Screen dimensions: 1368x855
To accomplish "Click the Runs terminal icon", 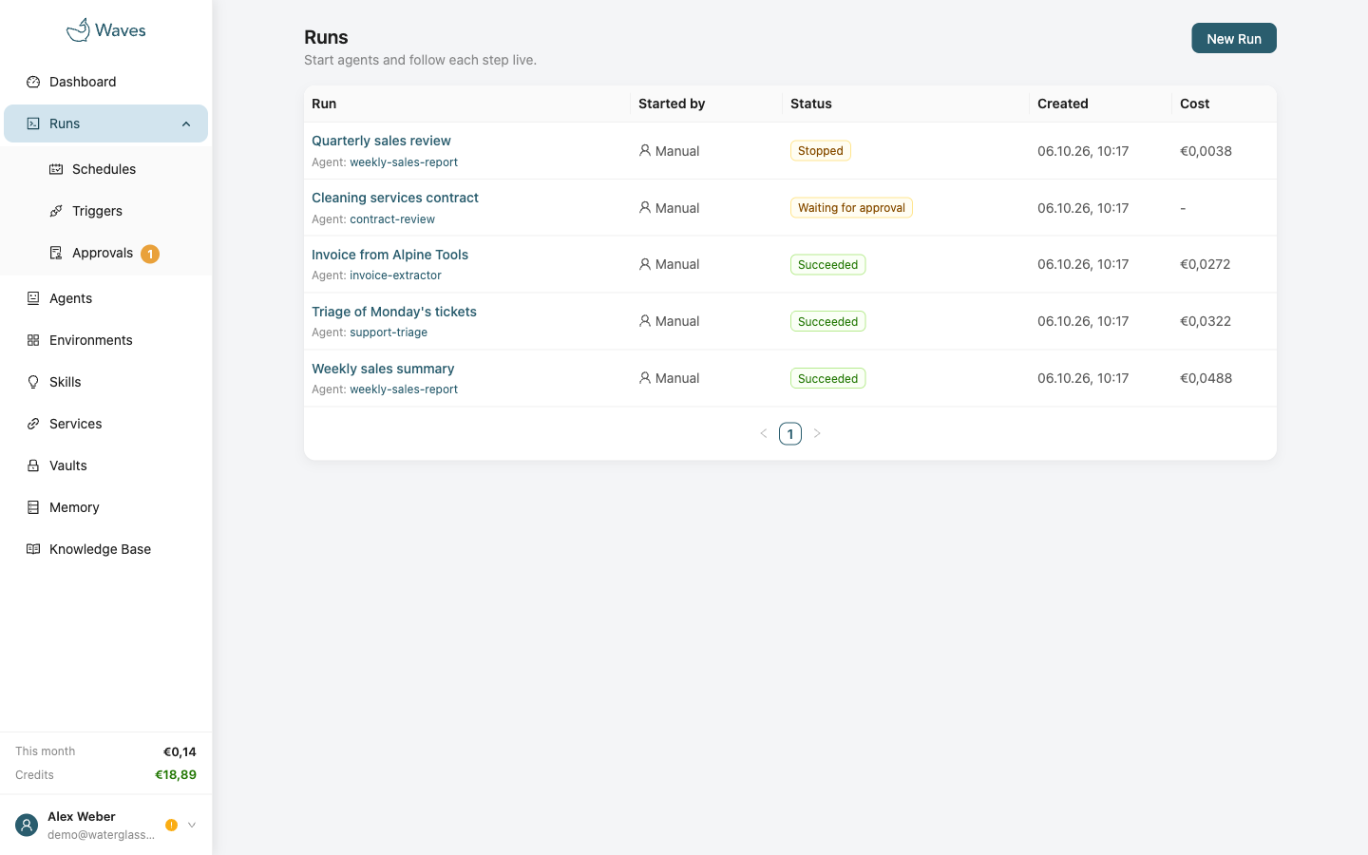I will pos(33,123).
